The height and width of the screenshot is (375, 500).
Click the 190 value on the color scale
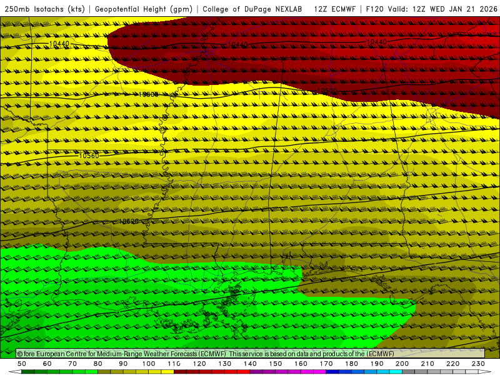[377, 364]
